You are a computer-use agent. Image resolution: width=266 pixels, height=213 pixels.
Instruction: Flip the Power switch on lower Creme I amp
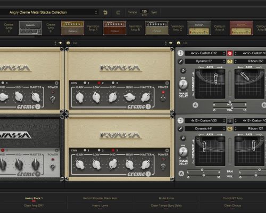tap(163, 166)
